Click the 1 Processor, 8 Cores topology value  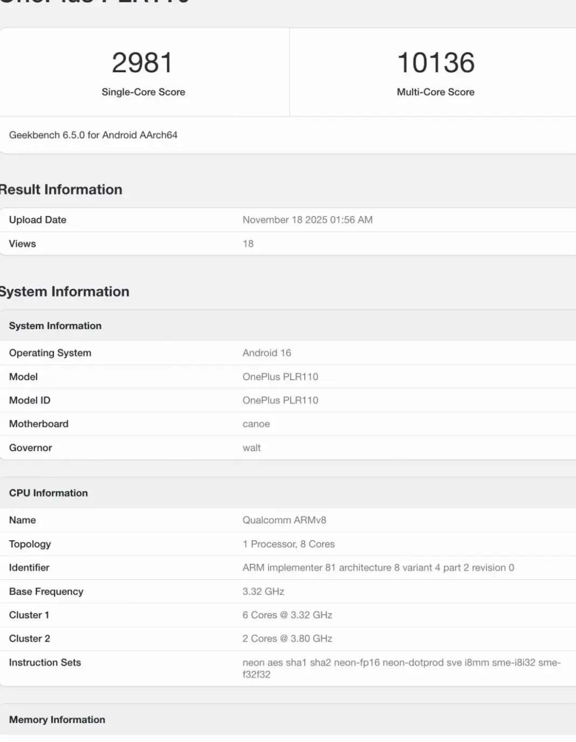pyautogui.click(x=289, y=544)
